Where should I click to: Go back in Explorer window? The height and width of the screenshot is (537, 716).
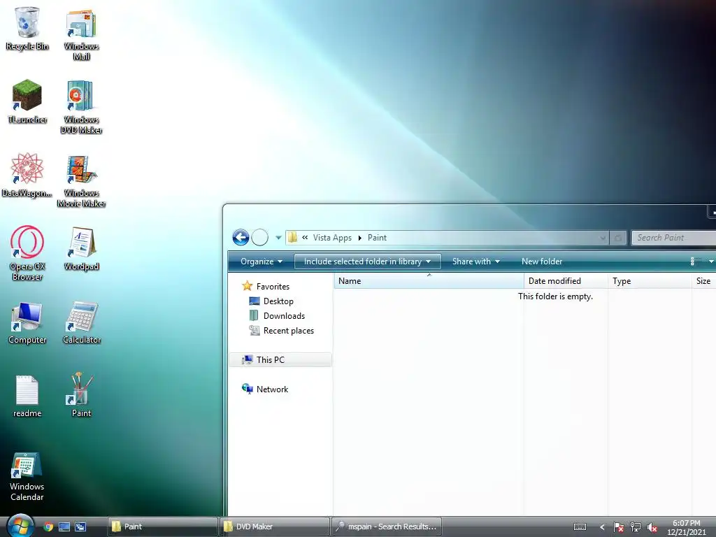[241, 238]
